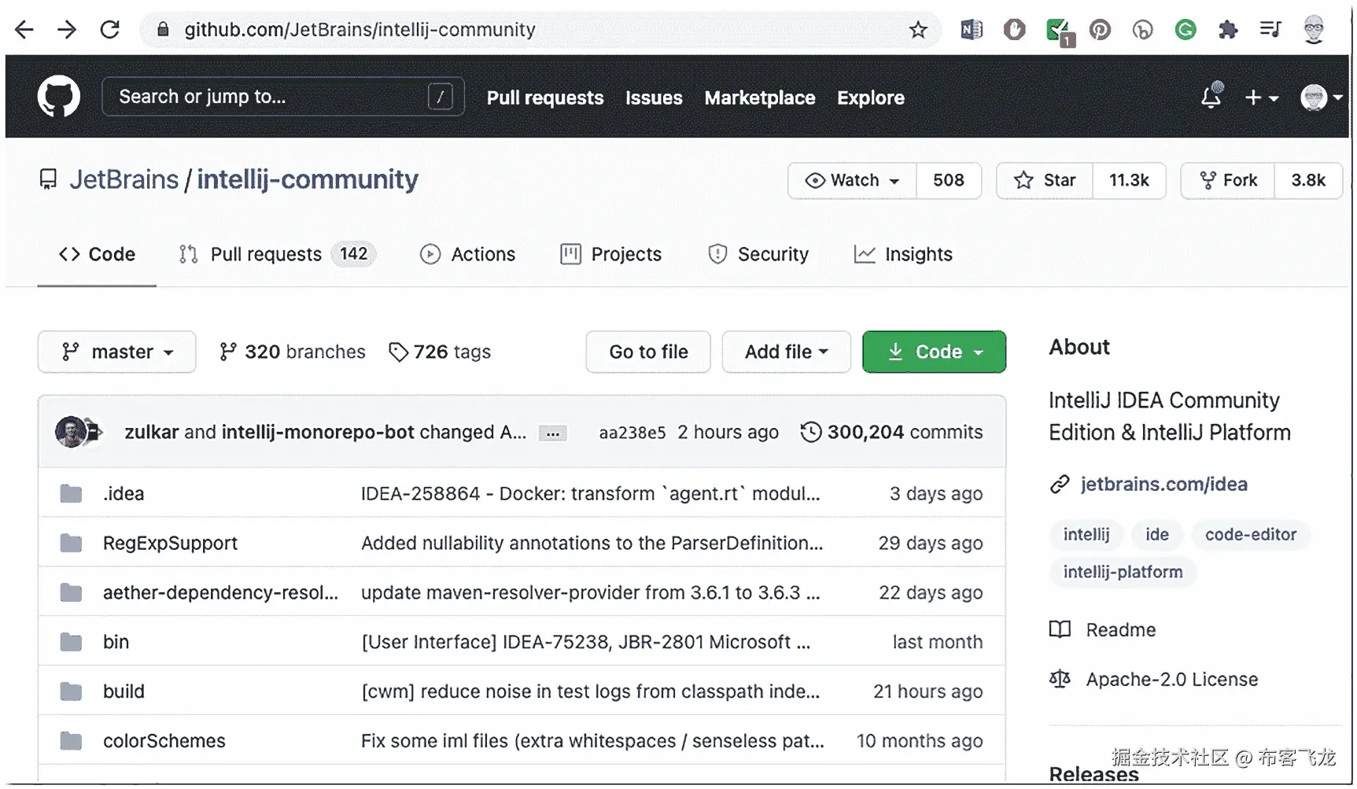Open the jetbrains.com/idea link
Viewport: 1357px width, 789px height.
click(1163, 484)
